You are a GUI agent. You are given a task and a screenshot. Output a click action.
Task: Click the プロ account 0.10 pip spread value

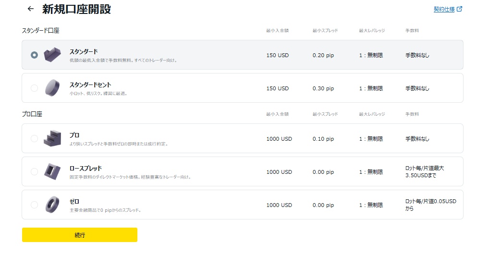coord(323,139)
